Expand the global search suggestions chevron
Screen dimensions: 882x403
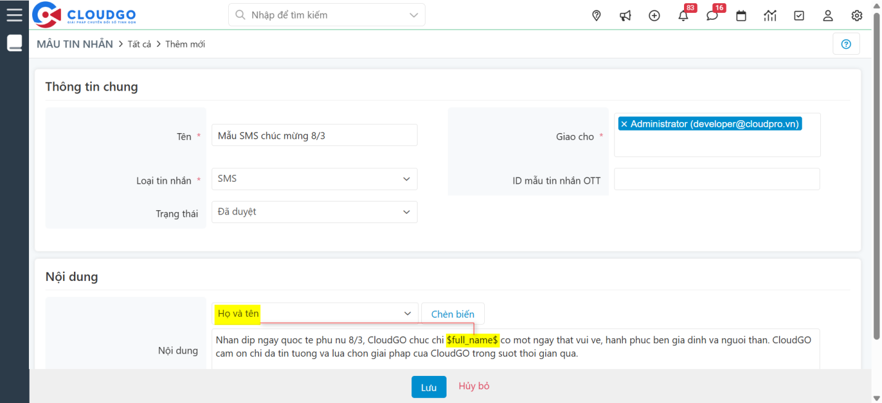pyautogui.click(x=414, y=14)
